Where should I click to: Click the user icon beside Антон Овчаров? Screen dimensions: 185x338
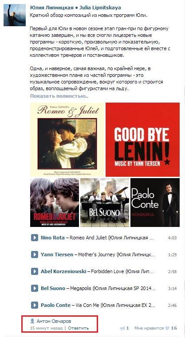click(32, 321)
